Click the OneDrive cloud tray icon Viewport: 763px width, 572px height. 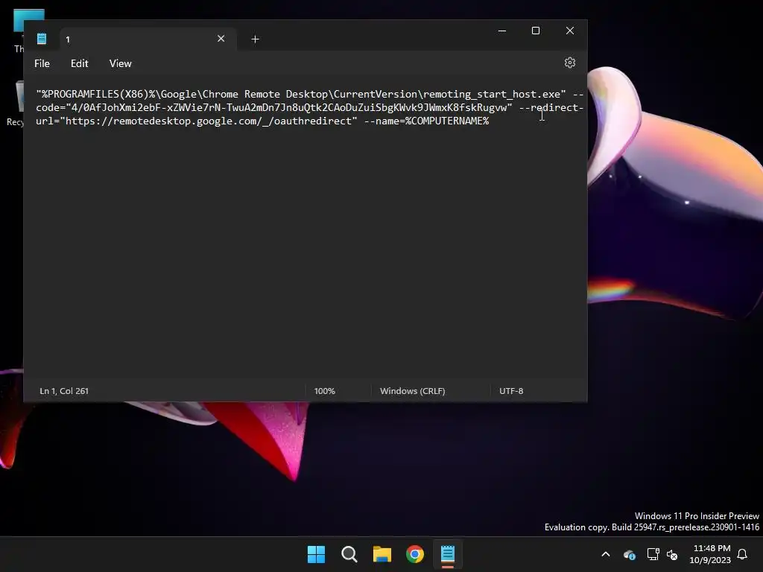click(629, 554)
